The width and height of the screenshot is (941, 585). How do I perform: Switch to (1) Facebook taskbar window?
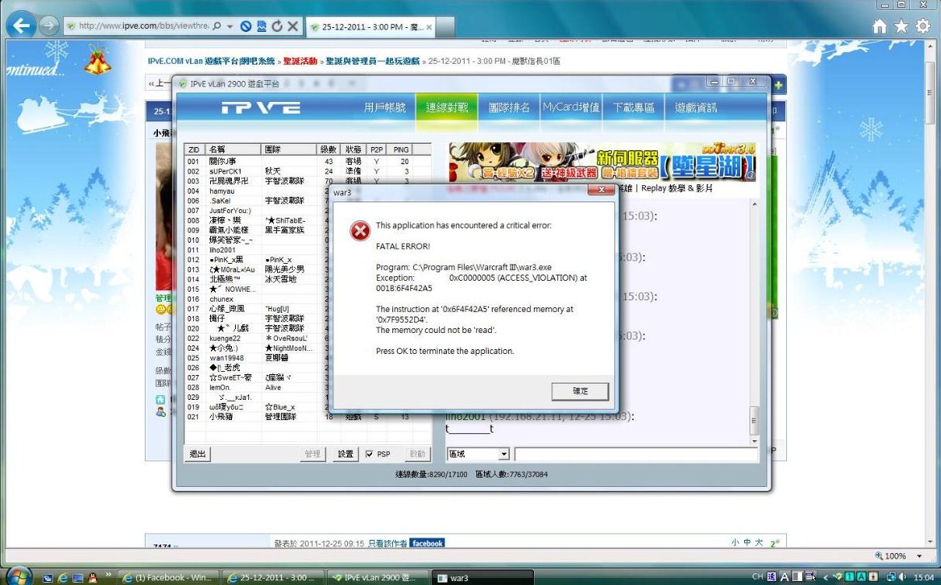(167, 578)
